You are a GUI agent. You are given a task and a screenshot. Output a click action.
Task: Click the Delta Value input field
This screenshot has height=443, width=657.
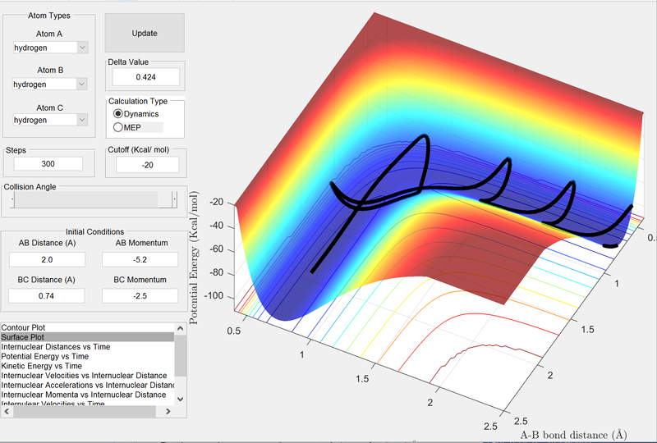146,77
